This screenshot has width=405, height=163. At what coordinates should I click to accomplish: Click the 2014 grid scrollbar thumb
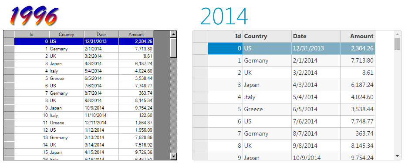(x=397, y=44)
